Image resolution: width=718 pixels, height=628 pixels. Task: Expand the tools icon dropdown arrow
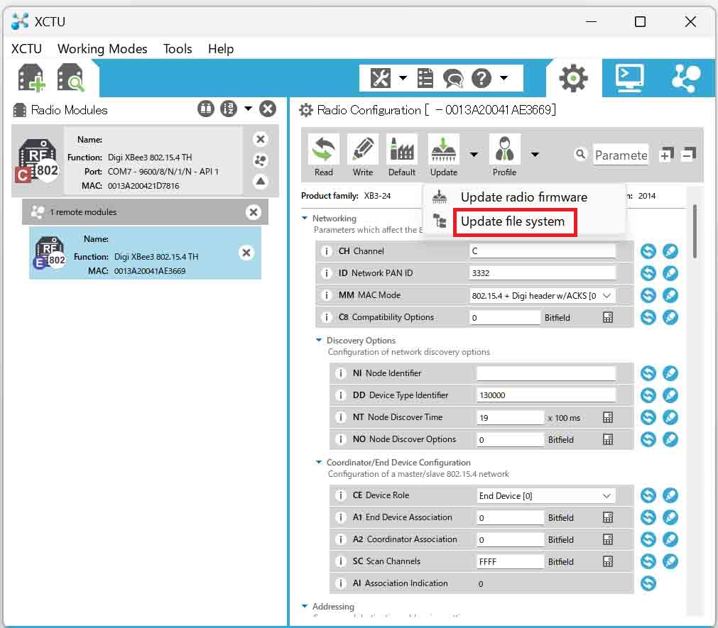[x=403, y=78]
